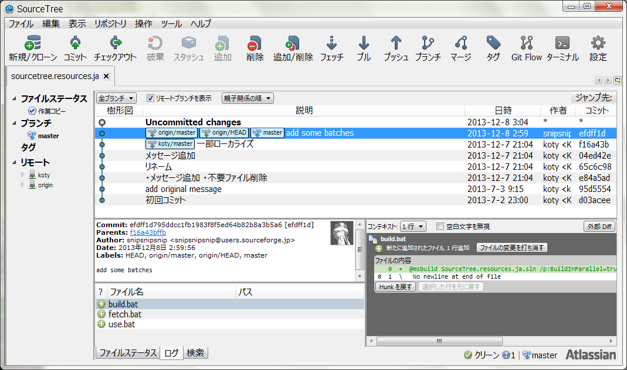Select the master branch in sidebar
627x370 pixels.
coord(43,136)
